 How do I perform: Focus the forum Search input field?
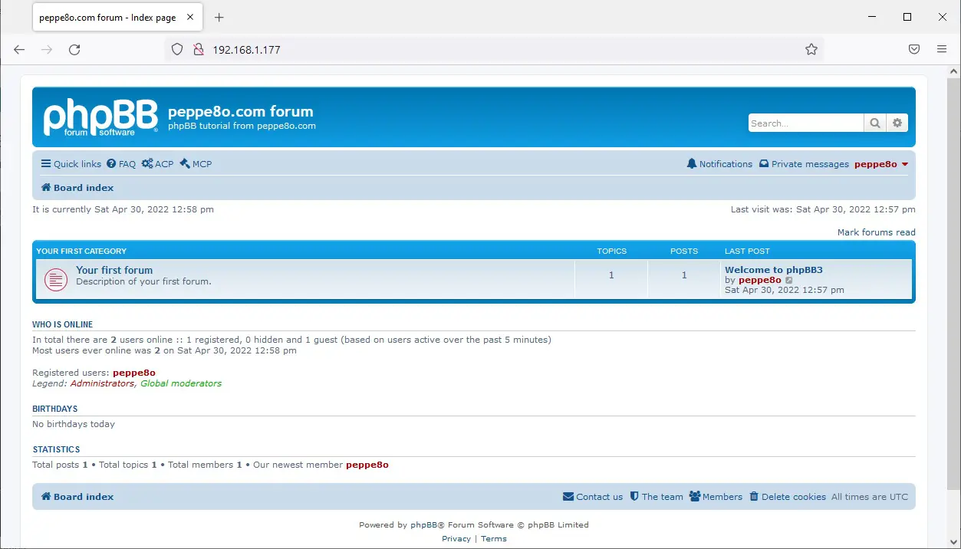(806, 123)
